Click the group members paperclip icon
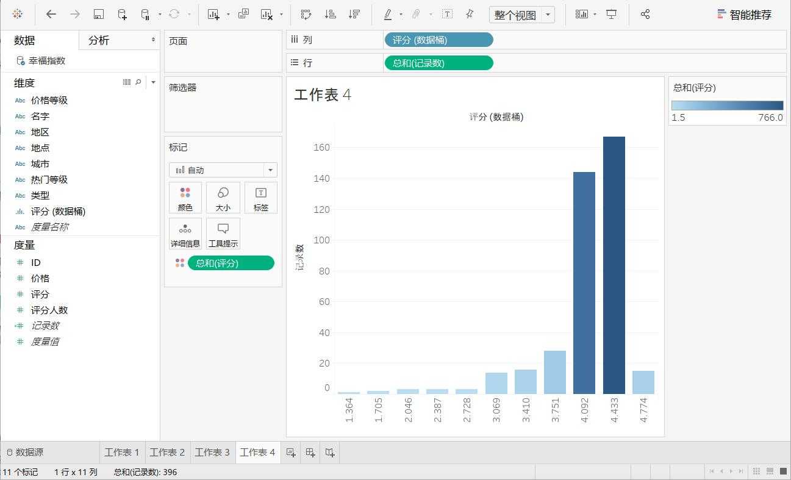791x480 pixels. pyautogui.click(x=417, y=14)
